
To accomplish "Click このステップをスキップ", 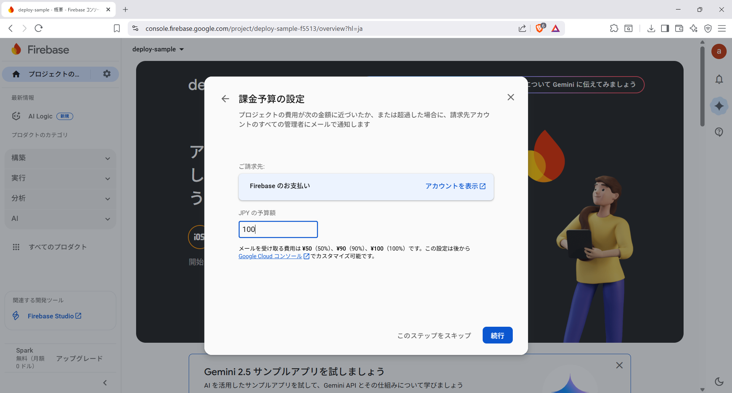I will tap(434, 335).
